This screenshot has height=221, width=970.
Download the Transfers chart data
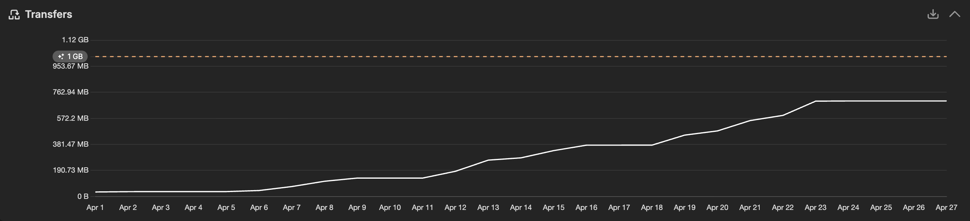pos(933,14)
